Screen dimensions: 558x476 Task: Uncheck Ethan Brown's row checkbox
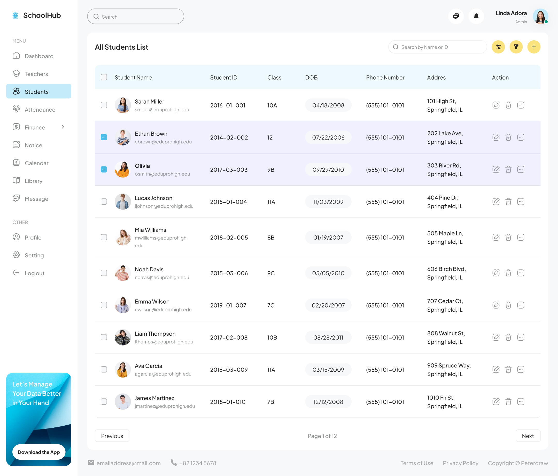pyautogui.click(x=104, y=137)
